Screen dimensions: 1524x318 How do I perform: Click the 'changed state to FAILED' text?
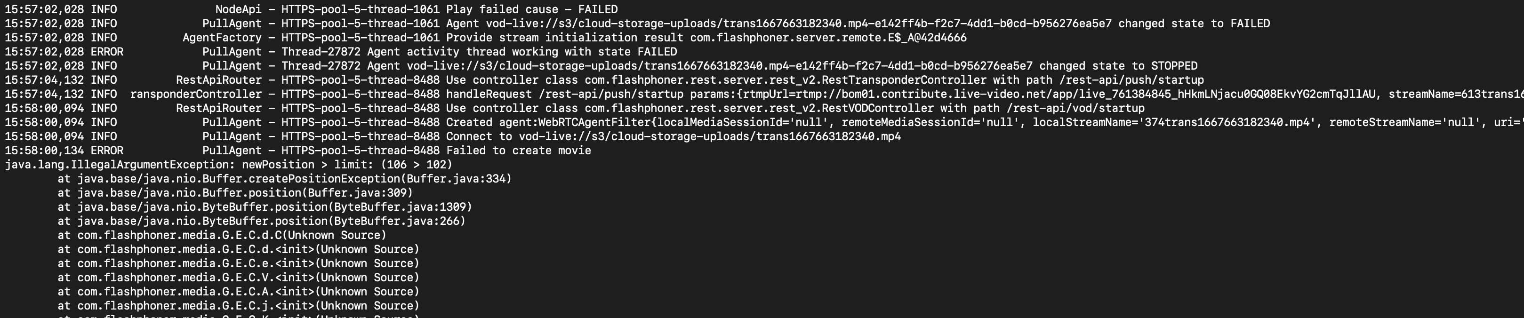pos(1194,24)
